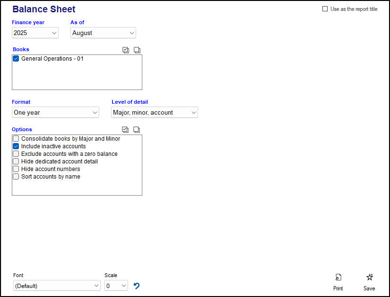The image size is (390, 297).
Task: Open the As of month dropdown
Action: pos(103,33)
